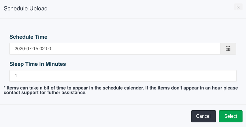Open the calendar date picker icon
The width and height of the screenshot is (246, 127).
pyautogui.click(x=228, y=49)
